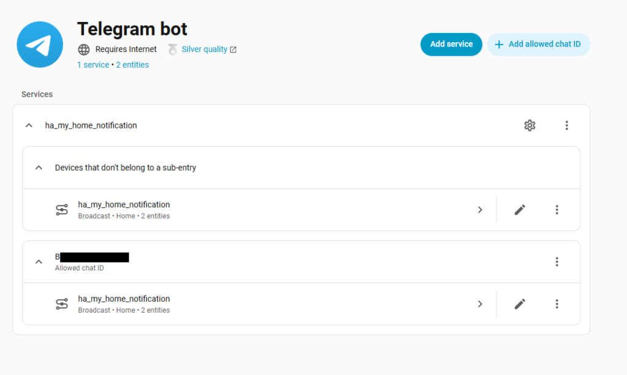Open first device details via right chevron
Image resolution: width=627 pixels, height=375 pixels.
[x=479, y=210]
